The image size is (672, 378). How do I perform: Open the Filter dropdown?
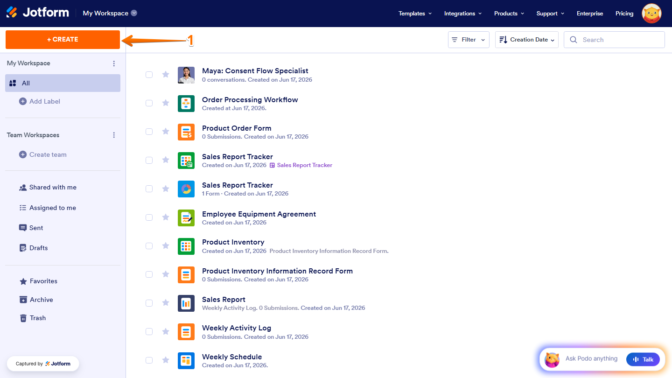coord(469,40)
